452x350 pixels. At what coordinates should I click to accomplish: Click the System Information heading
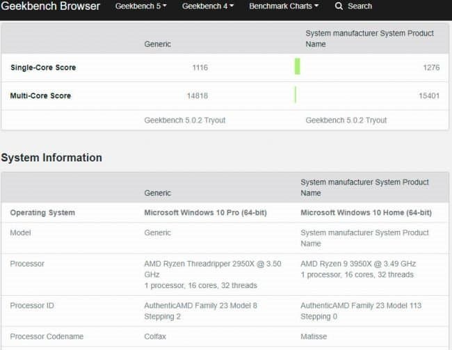click(51, 157)
